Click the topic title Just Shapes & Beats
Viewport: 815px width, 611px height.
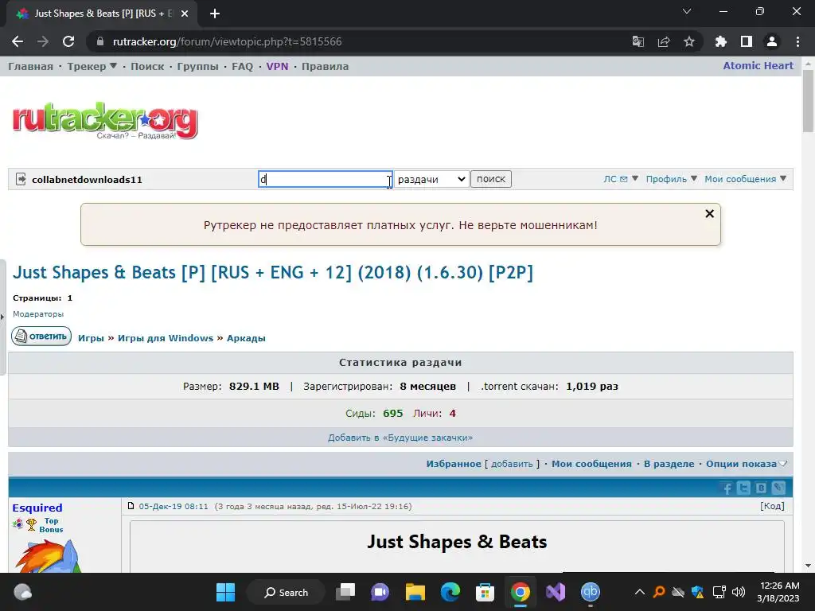273,272
